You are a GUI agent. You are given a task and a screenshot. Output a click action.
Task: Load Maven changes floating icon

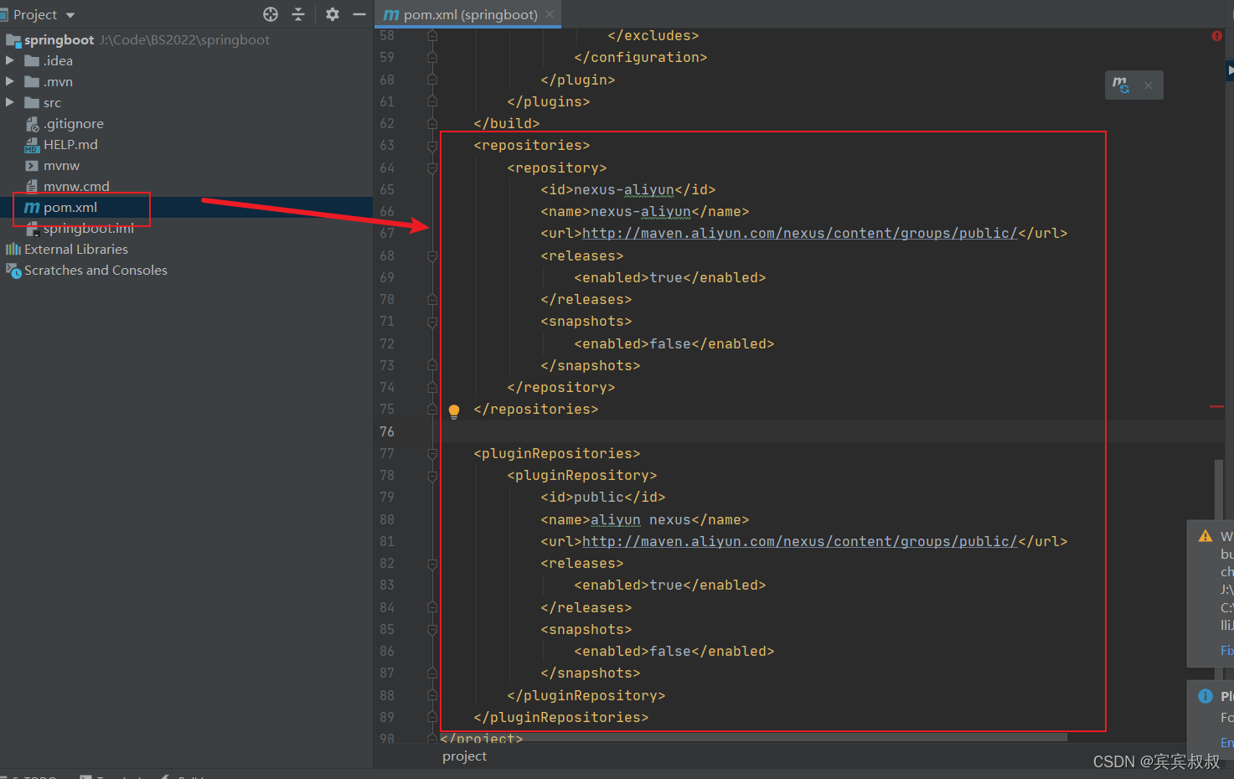[1121, 85]
